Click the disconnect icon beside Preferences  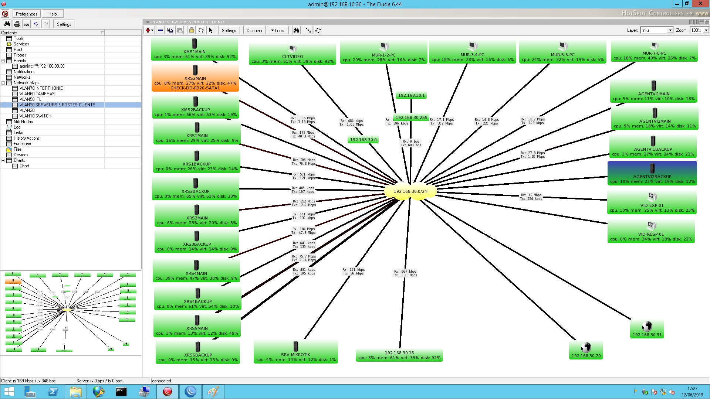tap(5, 14)
